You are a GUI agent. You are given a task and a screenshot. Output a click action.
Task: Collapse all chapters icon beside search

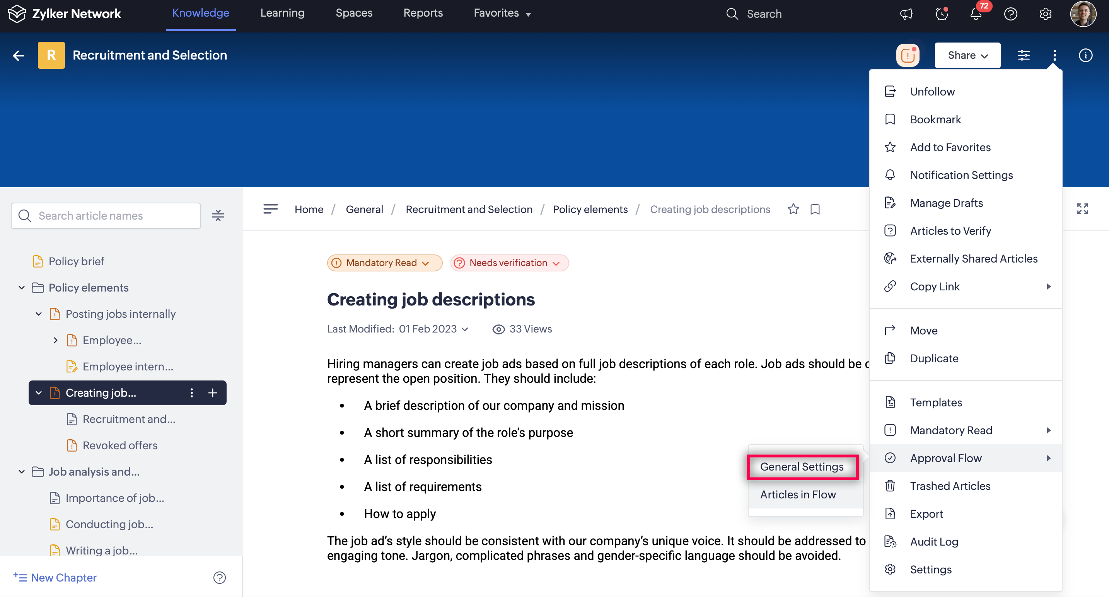(x=218, y=215)
